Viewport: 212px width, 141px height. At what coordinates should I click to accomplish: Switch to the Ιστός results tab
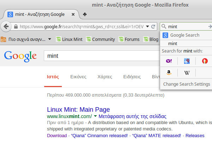[53, 77]
